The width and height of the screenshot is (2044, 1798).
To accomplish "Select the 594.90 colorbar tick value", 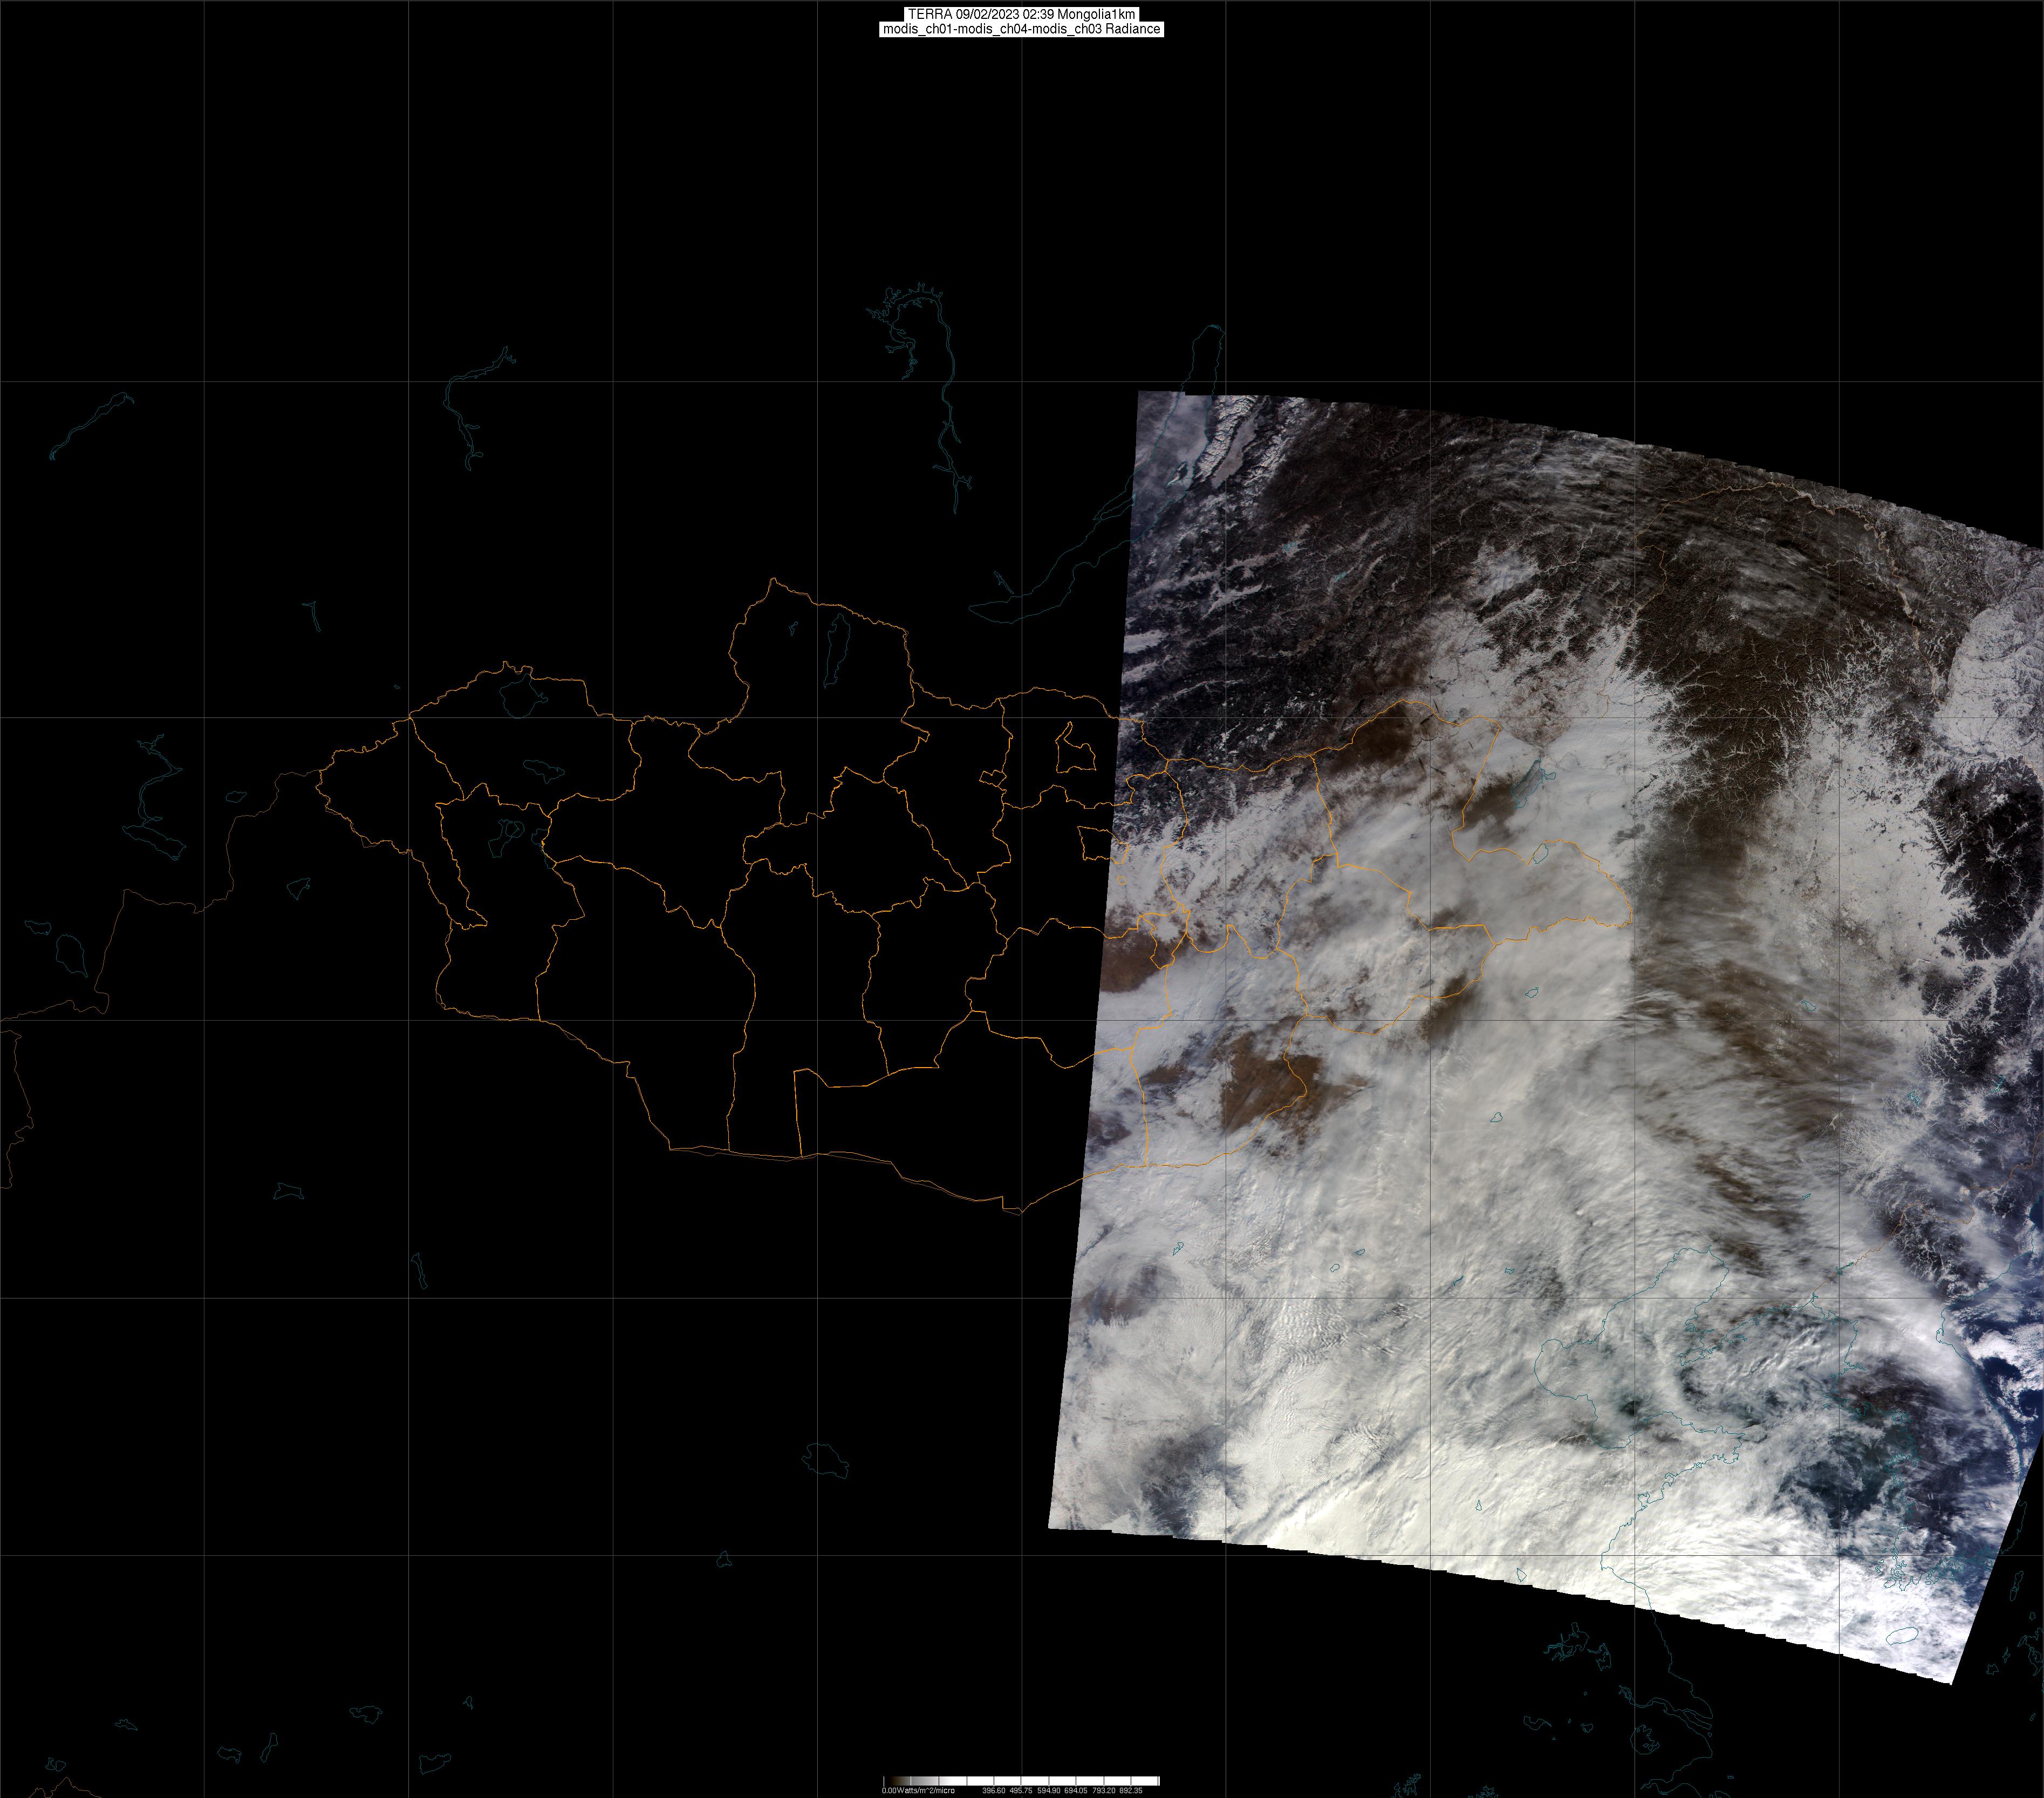I will tap(1049, 1790).
